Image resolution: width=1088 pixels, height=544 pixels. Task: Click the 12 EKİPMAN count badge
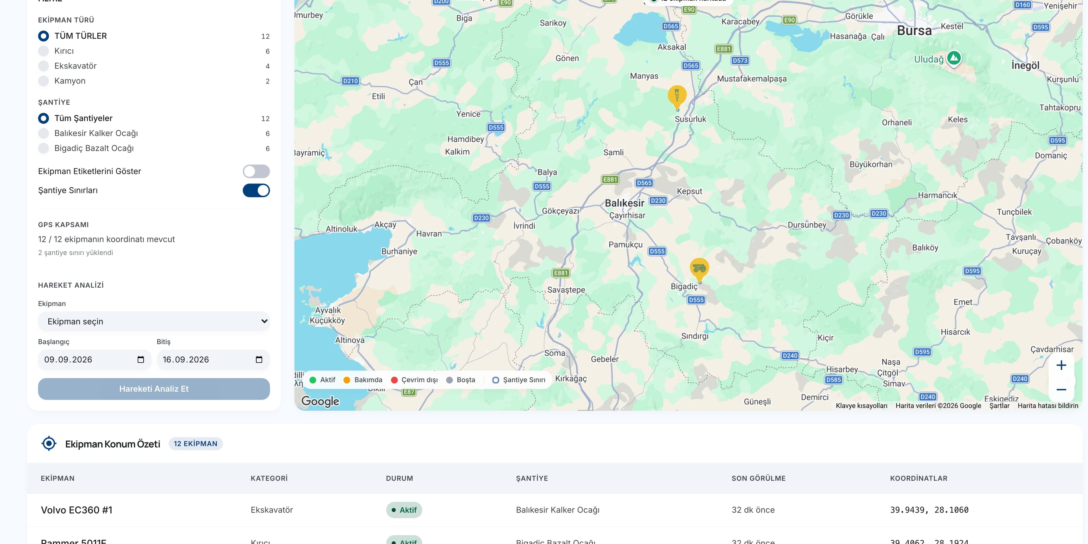tap(196, 443)
